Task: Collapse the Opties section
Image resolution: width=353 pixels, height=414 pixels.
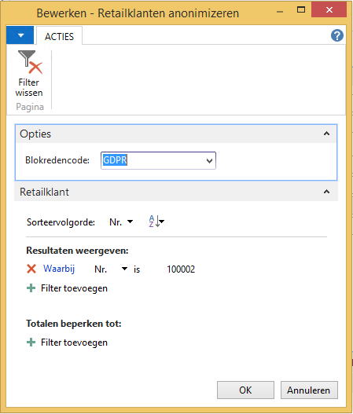Action: (326, 134)
